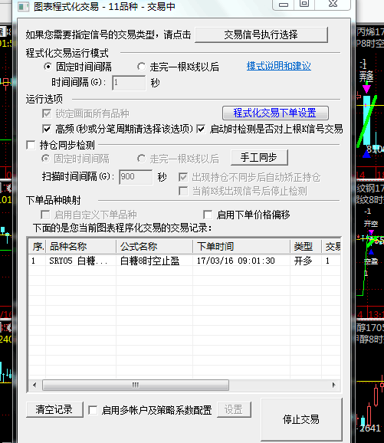Image resolution: width=384 pixels, height=443 pixels.
Task: Click the 品种名称 column header
Action: click(80, 246)
